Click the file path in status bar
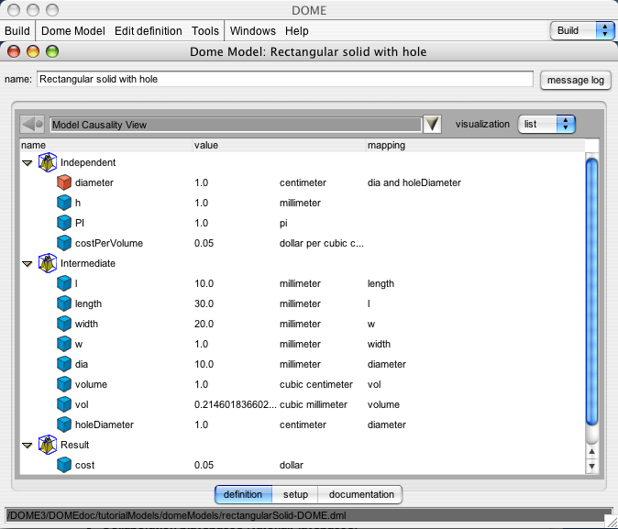Viewport: 618px width, 529px height. coord(177,515)
